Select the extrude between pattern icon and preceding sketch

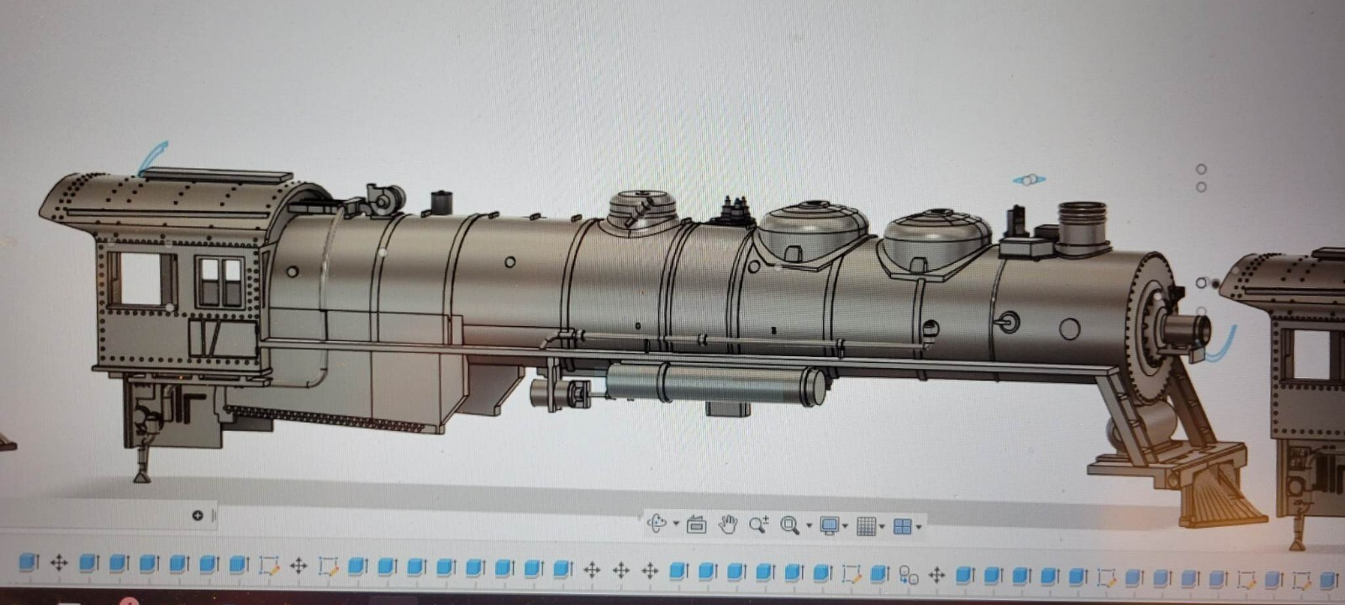point(879,574)
